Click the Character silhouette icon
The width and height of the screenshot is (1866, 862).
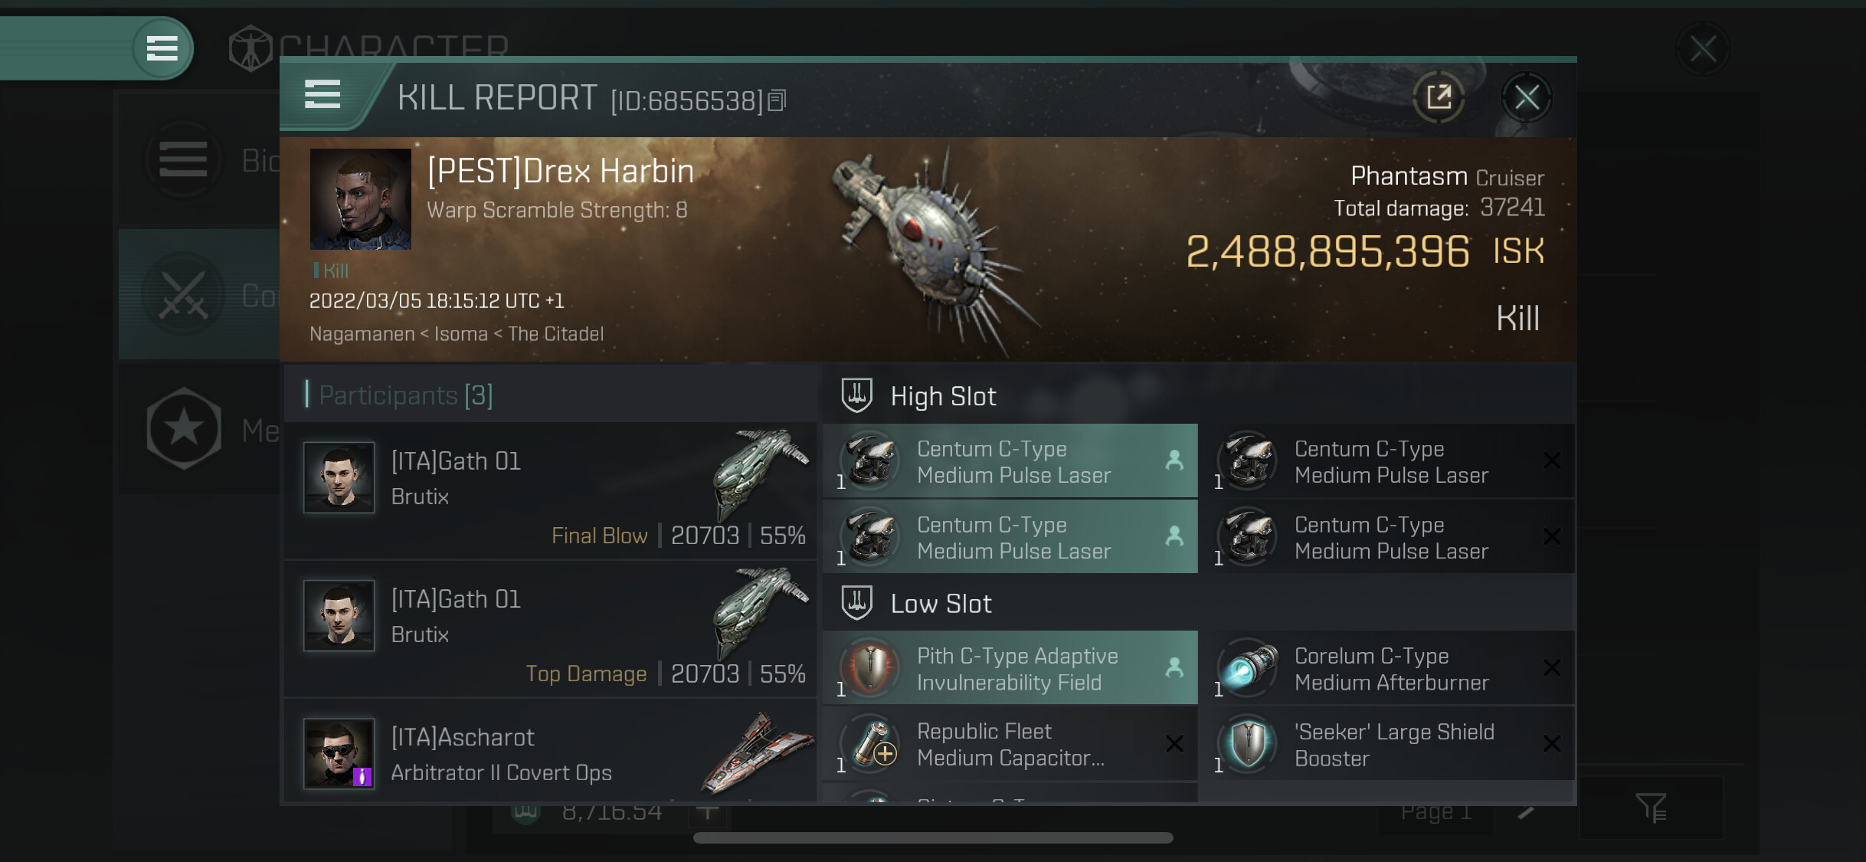click(x=250, y=48)
